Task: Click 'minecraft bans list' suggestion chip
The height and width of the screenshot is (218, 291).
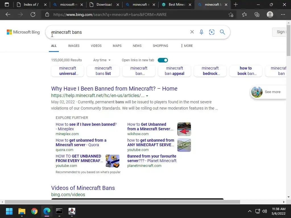Action: [x=103, y=71]
